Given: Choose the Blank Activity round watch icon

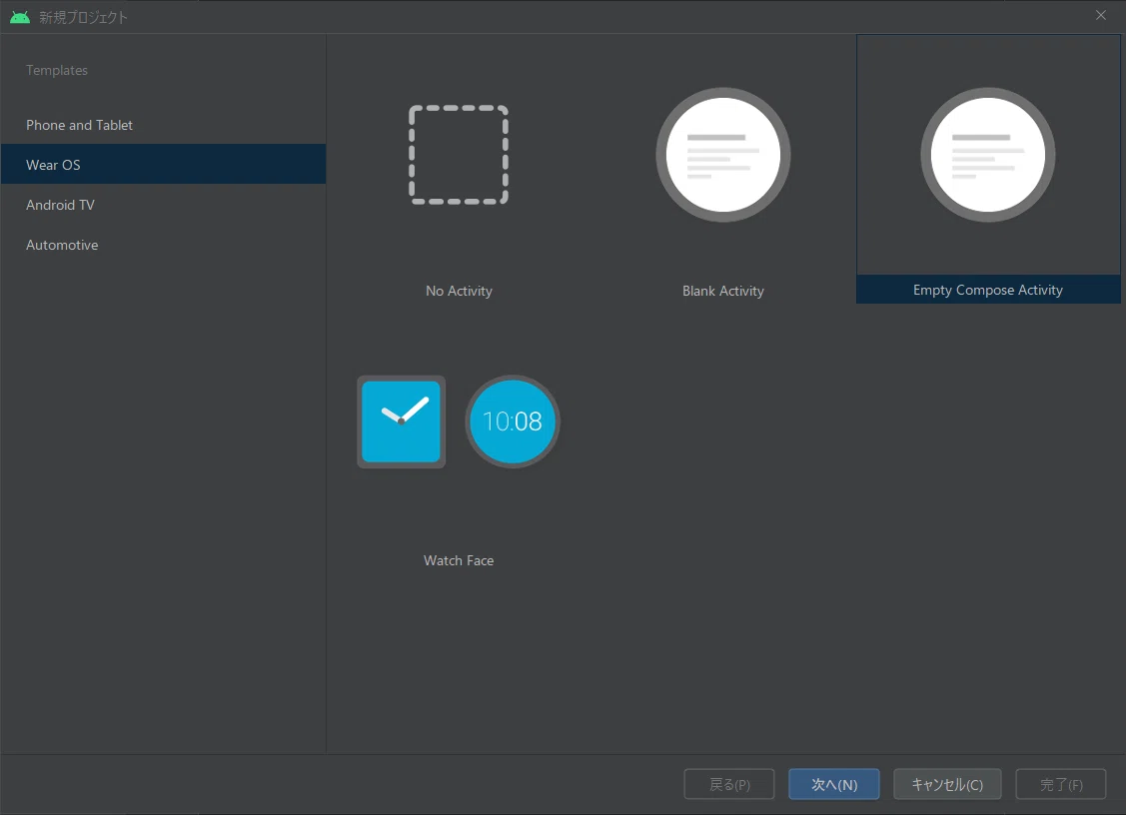Looking at the screenshot, I should 723,155.
